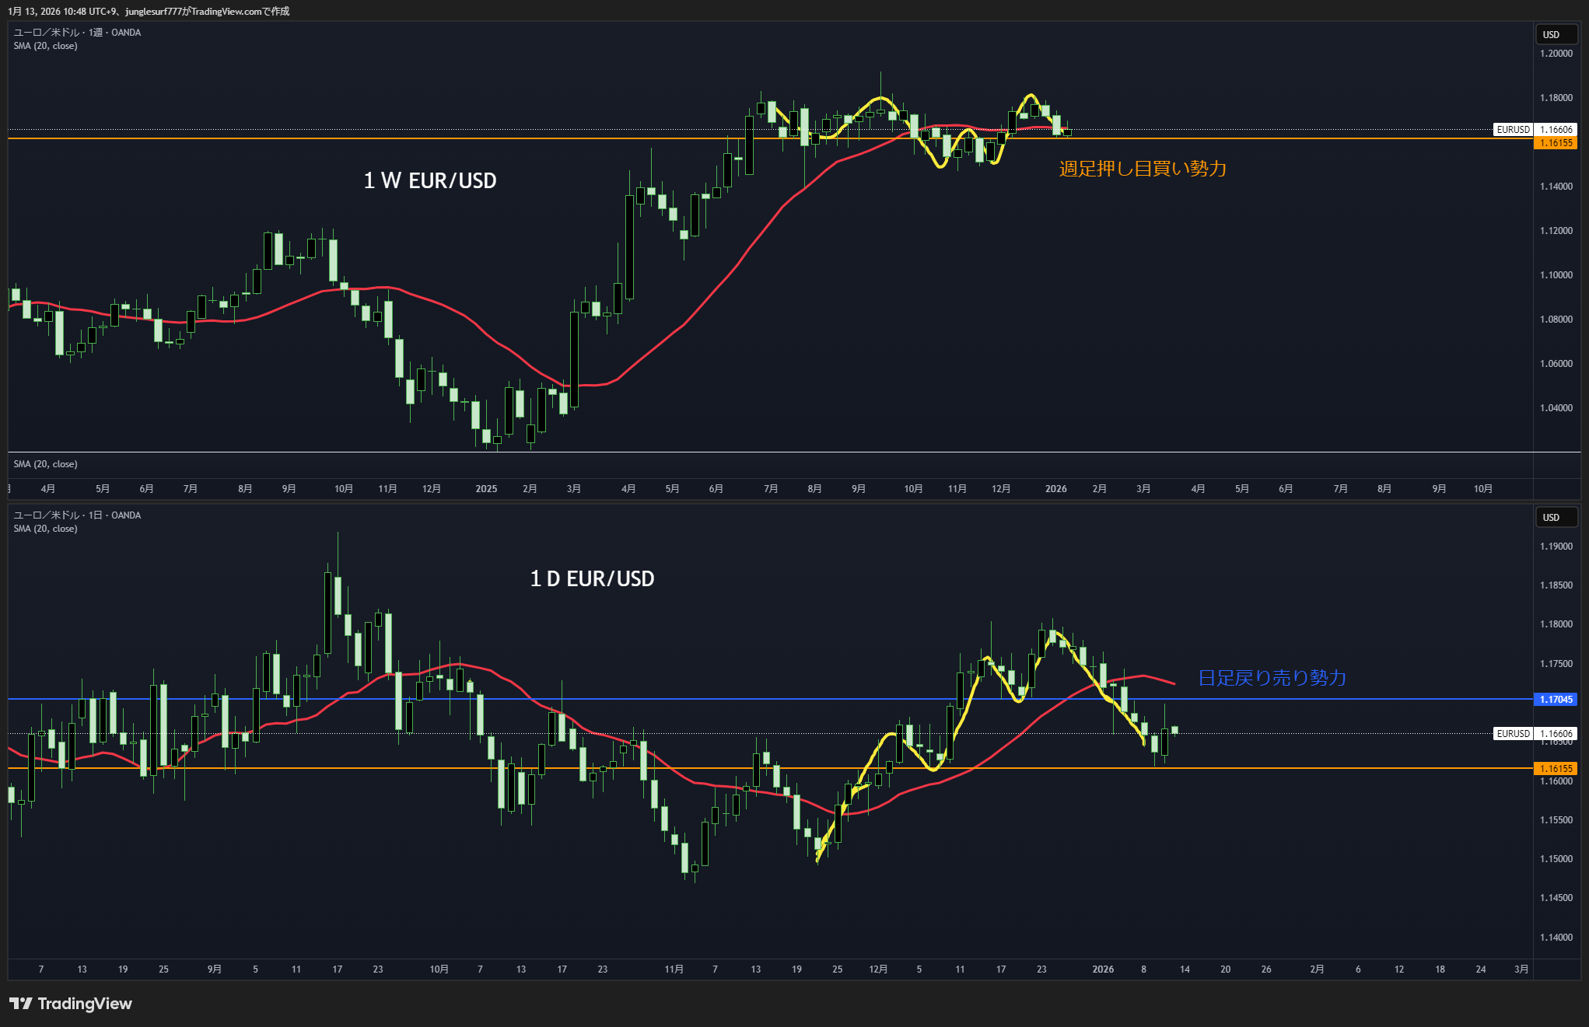
Task: Select the '1 D EUR/USD' text annotation
Action: click(x=592, y=578)
